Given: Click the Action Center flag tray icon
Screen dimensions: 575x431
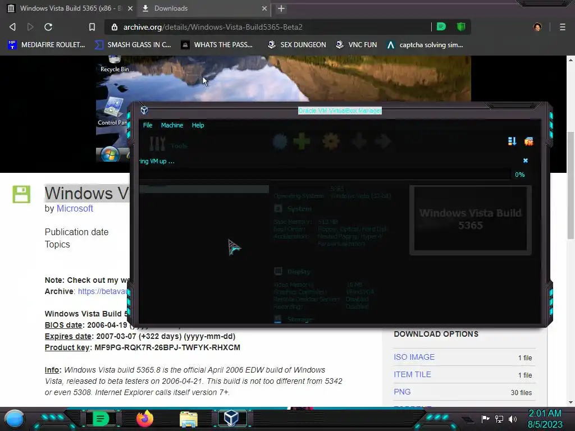Looking at the screenshot, I should pos(486,419).
